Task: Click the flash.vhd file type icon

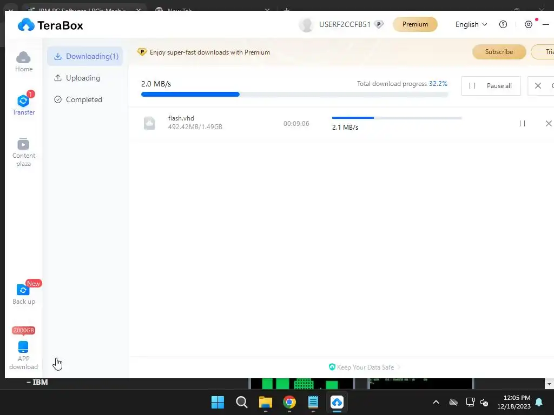Action: click(149, 123)
